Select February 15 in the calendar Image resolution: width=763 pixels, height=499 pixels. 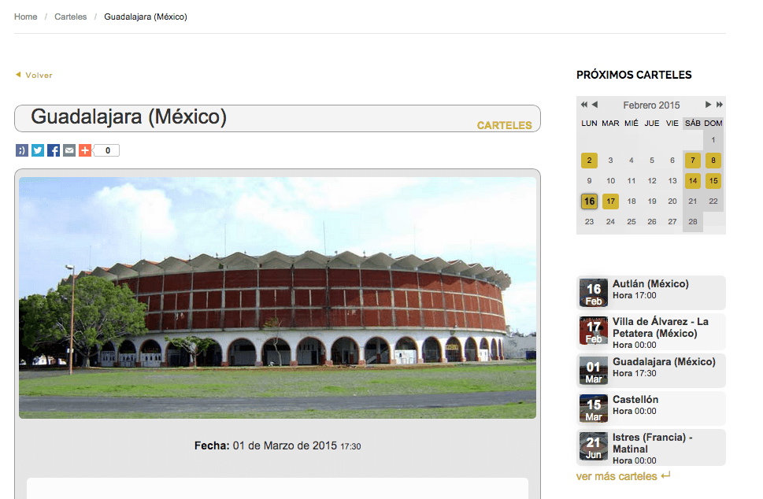[x=713, y=181]
